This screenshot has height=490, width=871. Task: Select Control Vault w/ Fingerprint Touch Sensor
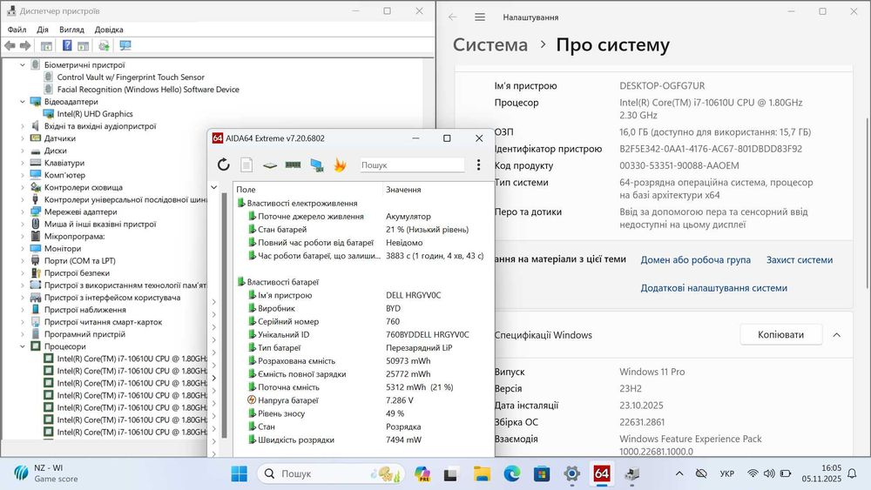click(131, 77)
